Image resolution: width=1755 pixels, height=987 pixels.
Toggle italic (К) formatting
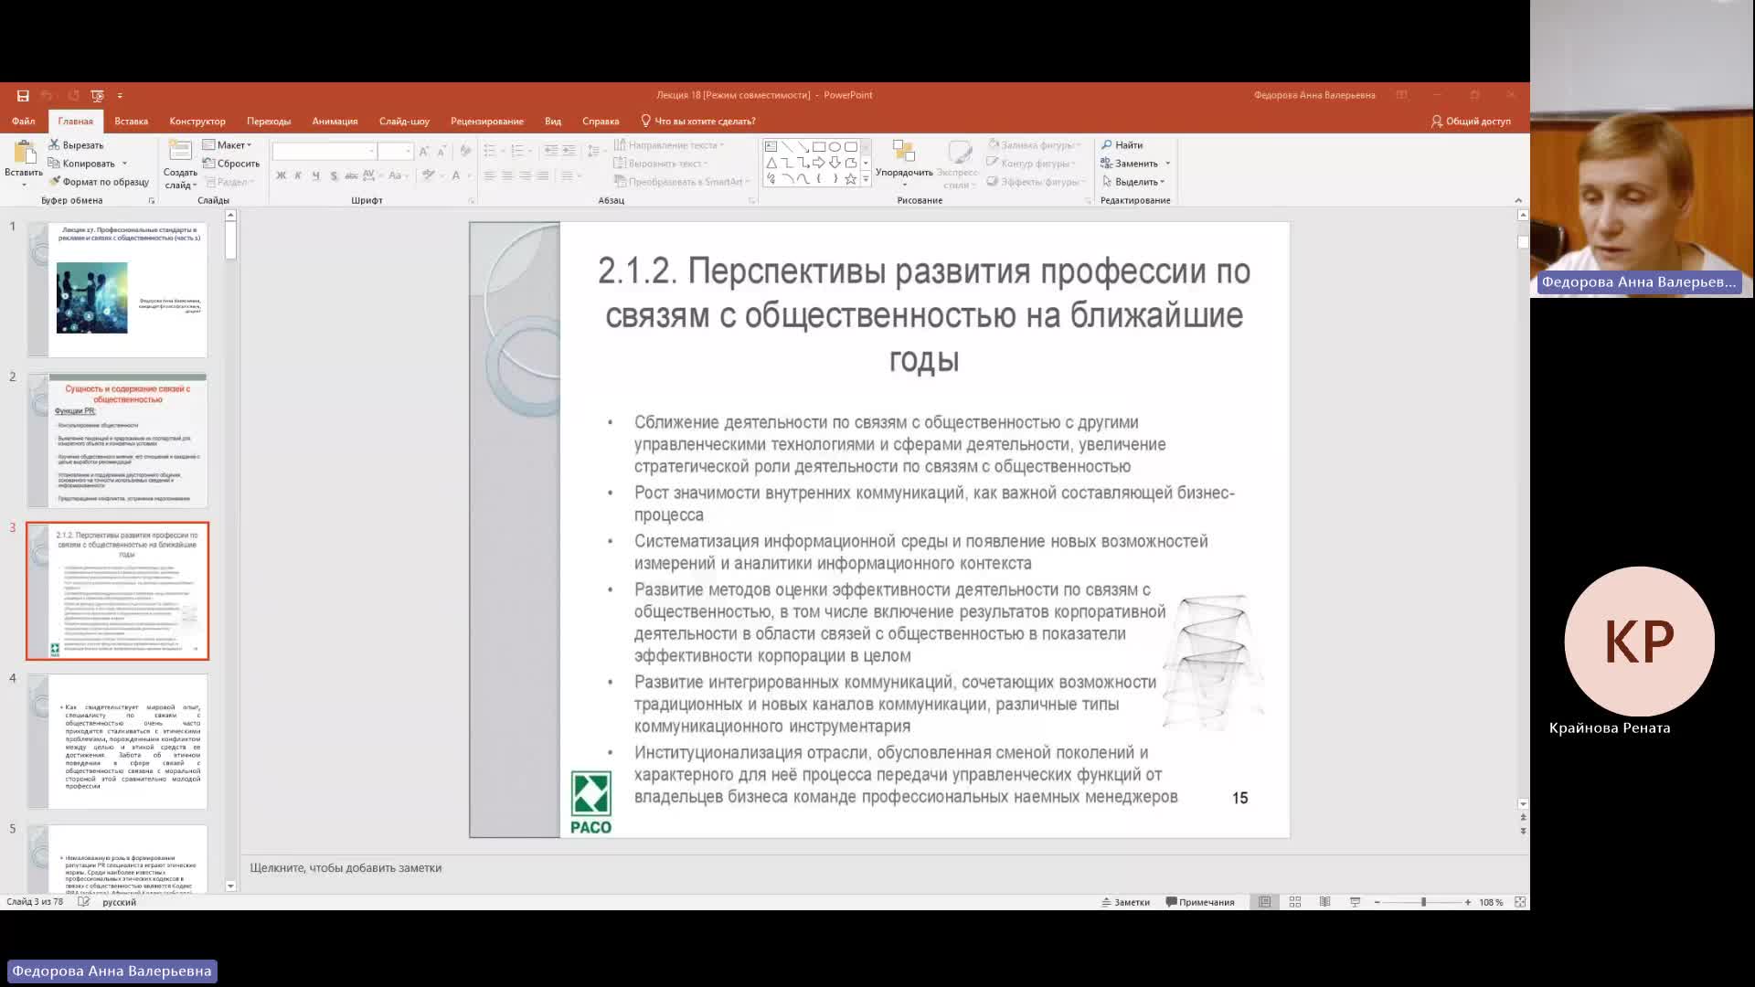tap(298, 175)
